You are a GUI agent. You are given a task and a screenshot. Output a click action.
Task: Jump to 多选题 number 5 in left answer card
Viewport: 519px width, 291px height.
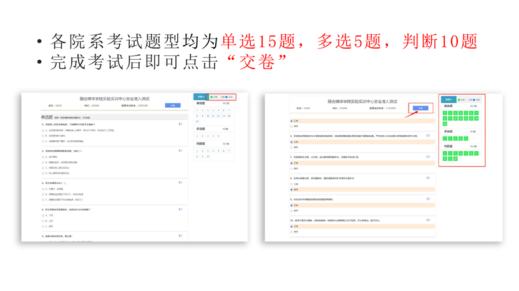[x=218, y=136]
